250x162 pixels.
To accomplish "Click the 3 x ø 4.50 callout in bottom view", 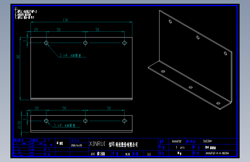I will pyautogui.click(x=64, y=125).
